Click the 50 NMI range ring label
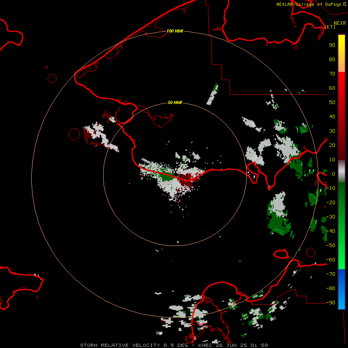The image size is (348, 348). click(x=175, y=102)
